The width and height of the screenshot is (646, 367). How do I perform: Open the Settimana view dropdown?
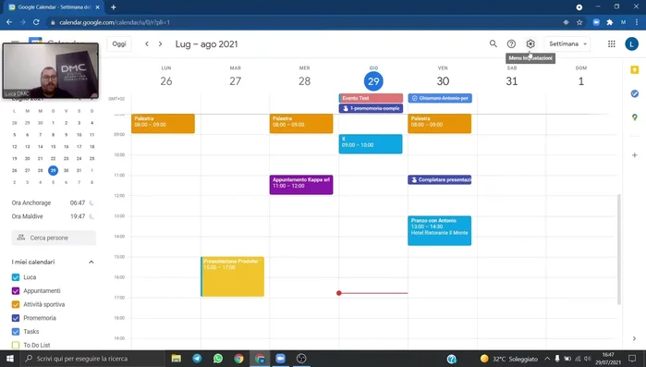(x=567, y=43)
